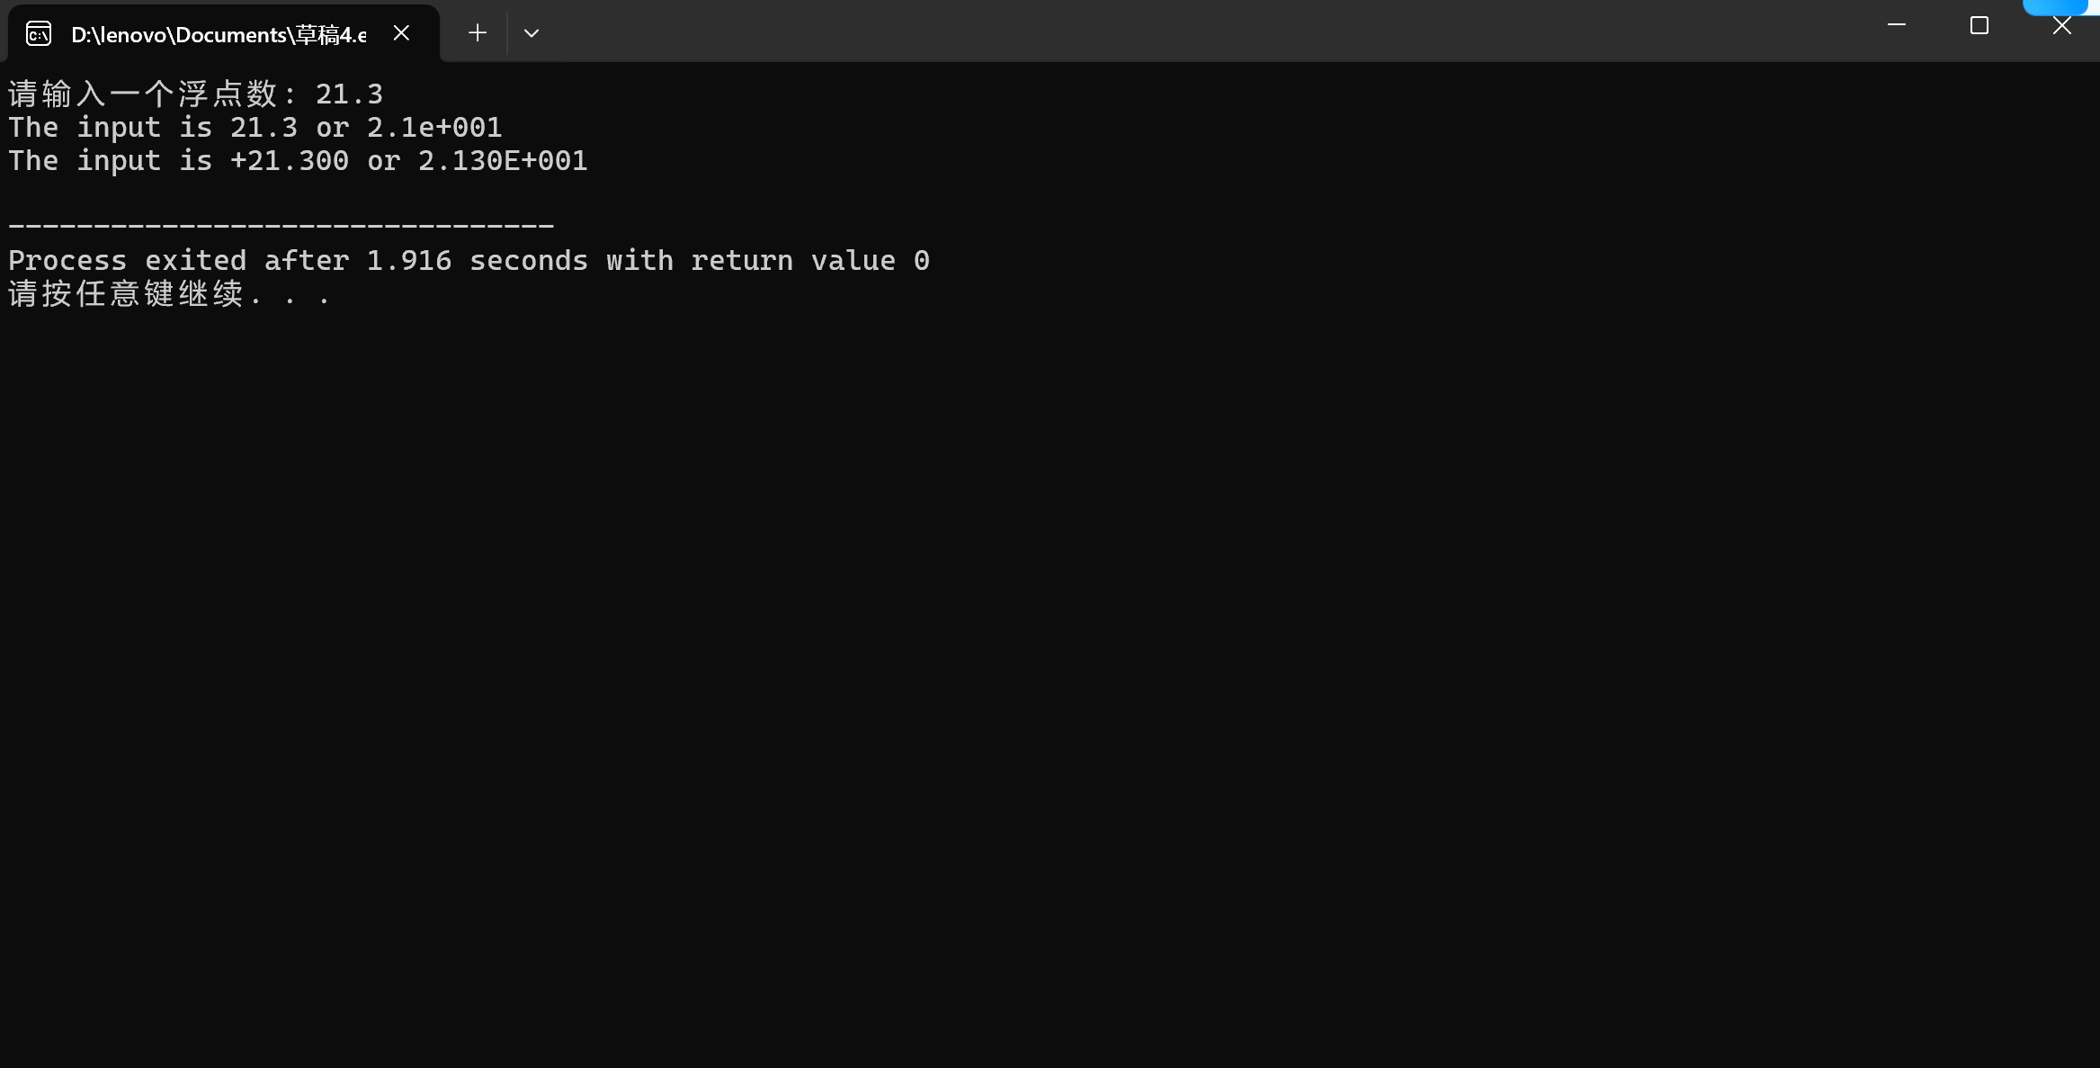Click the entered value 21.3 on first line
The image size is (2100, 1068).
(x=349, y=94)
